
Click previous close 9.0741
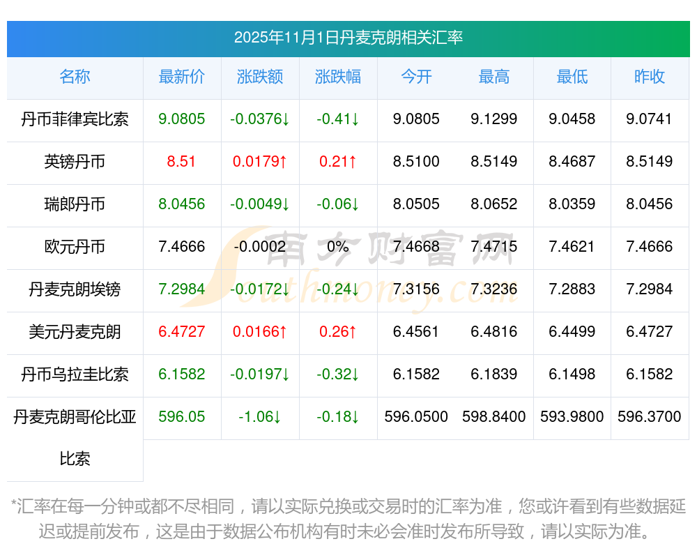click(x=650, y=119)
